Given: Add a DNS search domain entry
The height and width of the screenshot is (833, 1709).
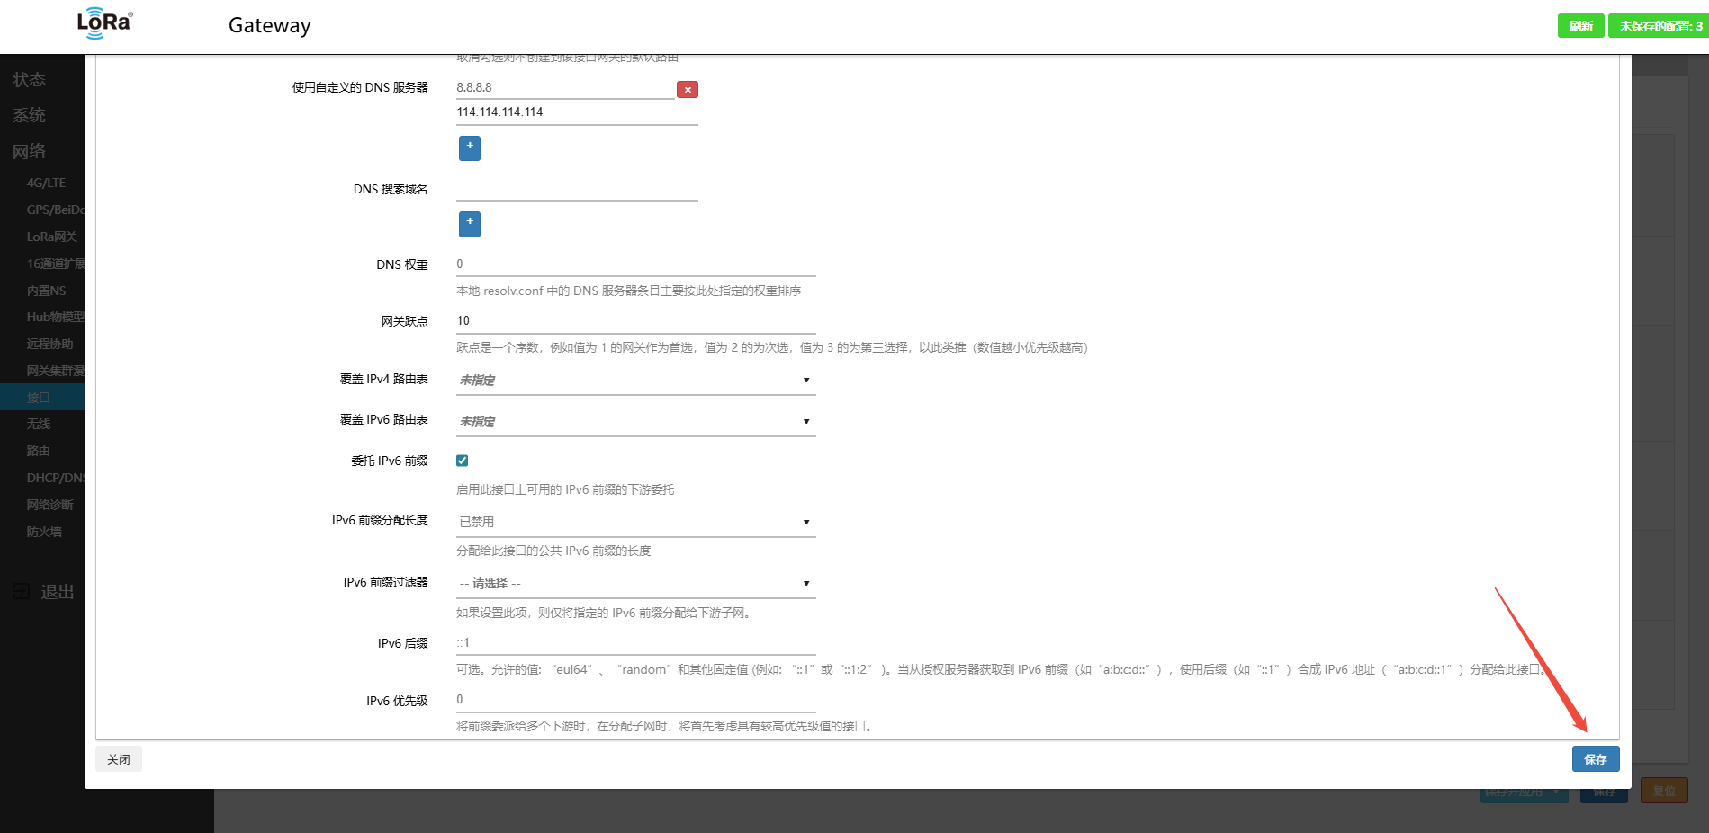Looking at the screenshot, I should pos(469,223).
